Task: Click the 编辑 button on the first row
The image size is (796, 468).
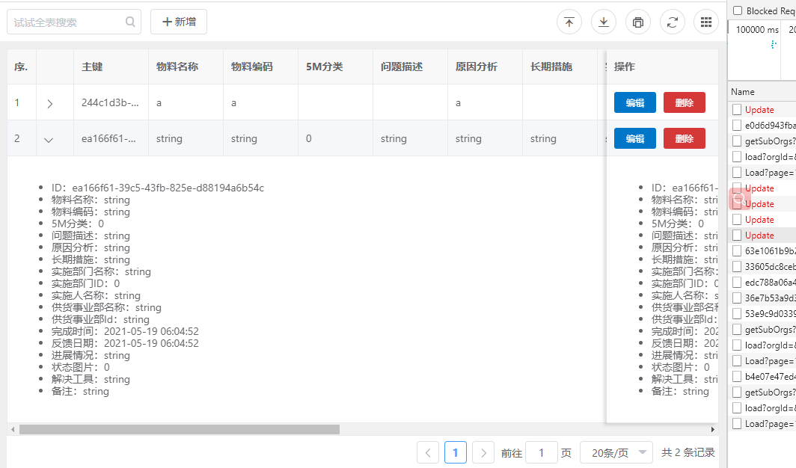Action: 634,102
